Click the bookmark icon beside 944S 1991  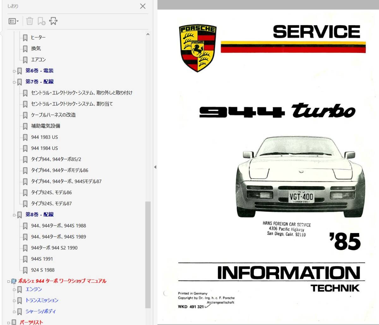pos(25,259)
